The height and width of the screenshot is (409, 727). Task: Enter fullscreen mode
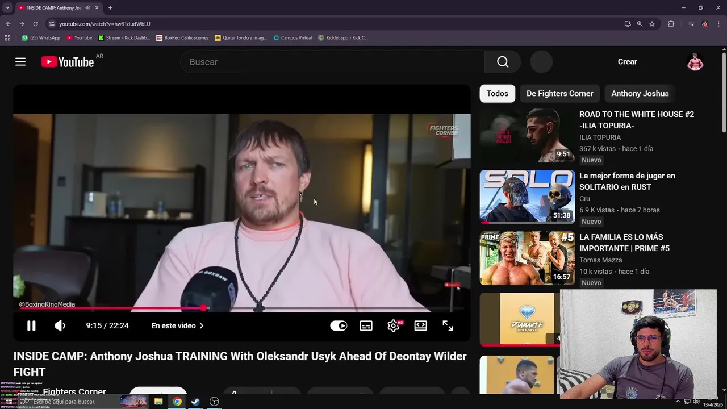[x=448, y=325]
